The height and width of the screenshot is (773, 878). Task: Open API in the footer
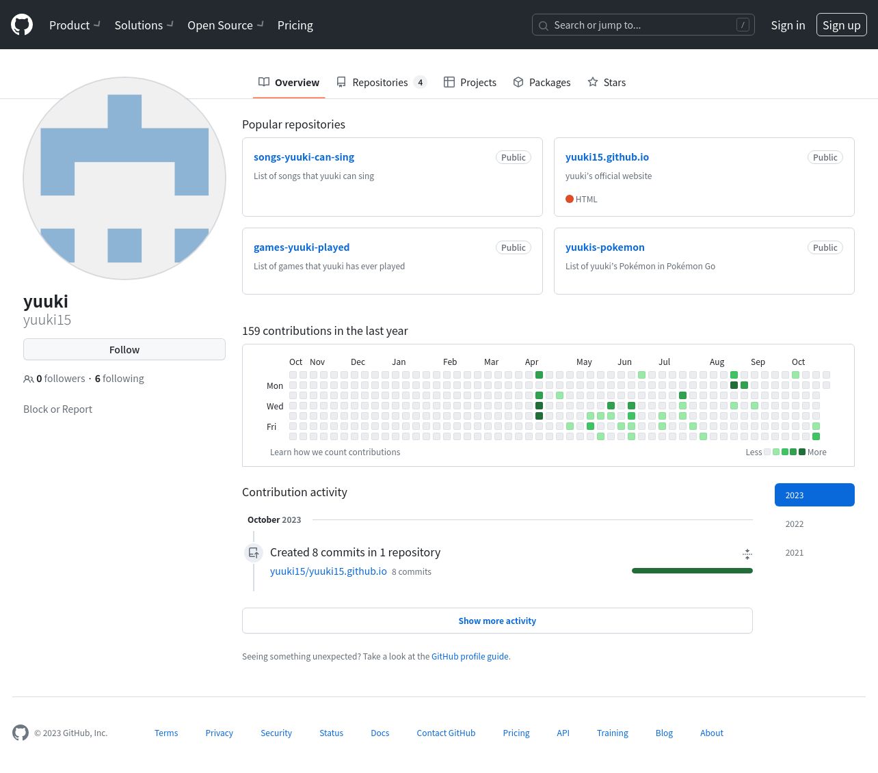click(563, 733)
